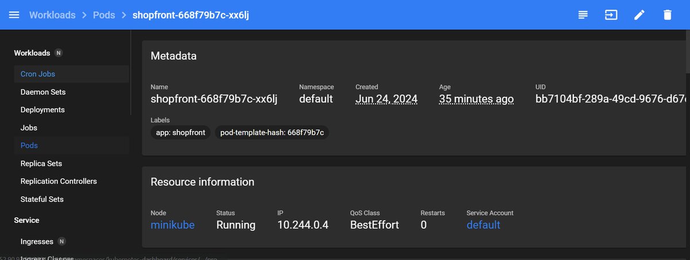Screen dimensions: 690x260
Task: Click the 35 minutes ago age value
Action: point(477,99)
